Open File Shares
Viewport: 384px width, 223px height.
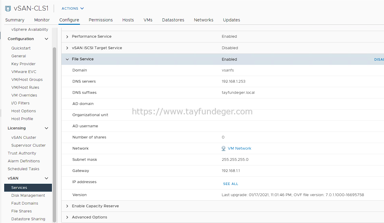point(21,211)
